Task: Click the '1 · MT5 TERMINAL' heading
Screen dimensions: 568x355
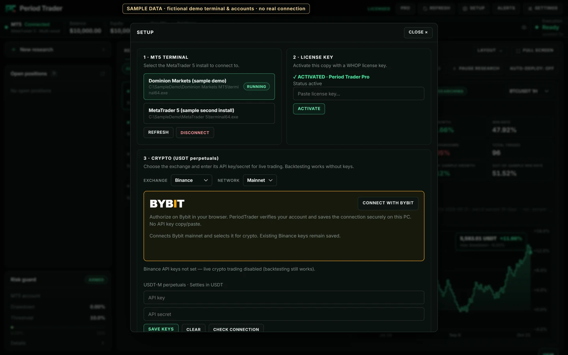Action: (x=166, y=57)
